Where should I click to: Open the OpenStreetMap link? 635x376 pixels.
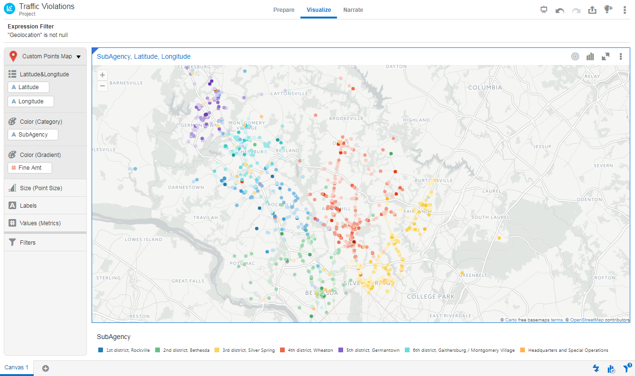tap(587, 320)
